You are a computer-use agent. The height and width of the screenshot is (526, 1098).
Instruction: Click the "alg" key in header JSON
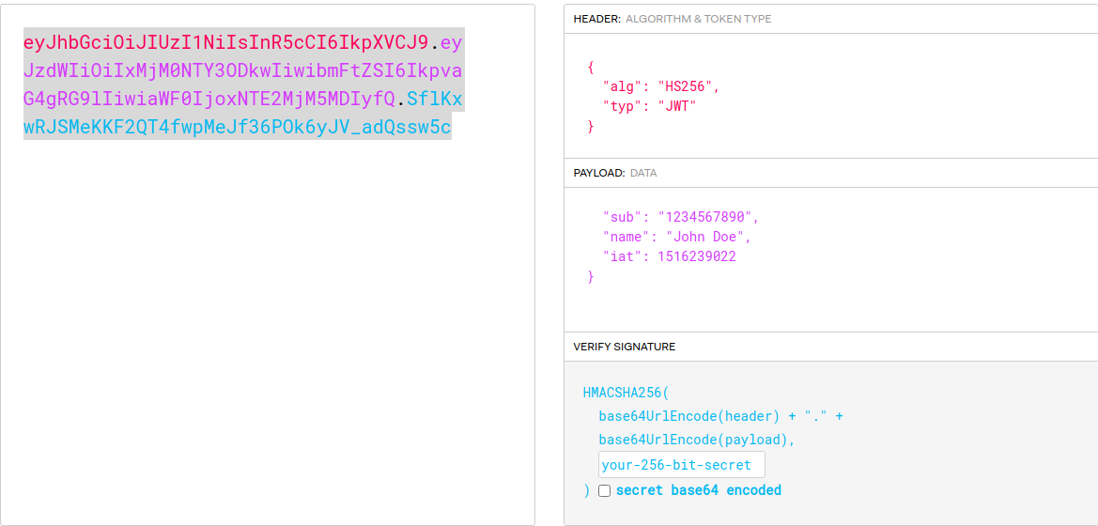(x=623, y=86)
